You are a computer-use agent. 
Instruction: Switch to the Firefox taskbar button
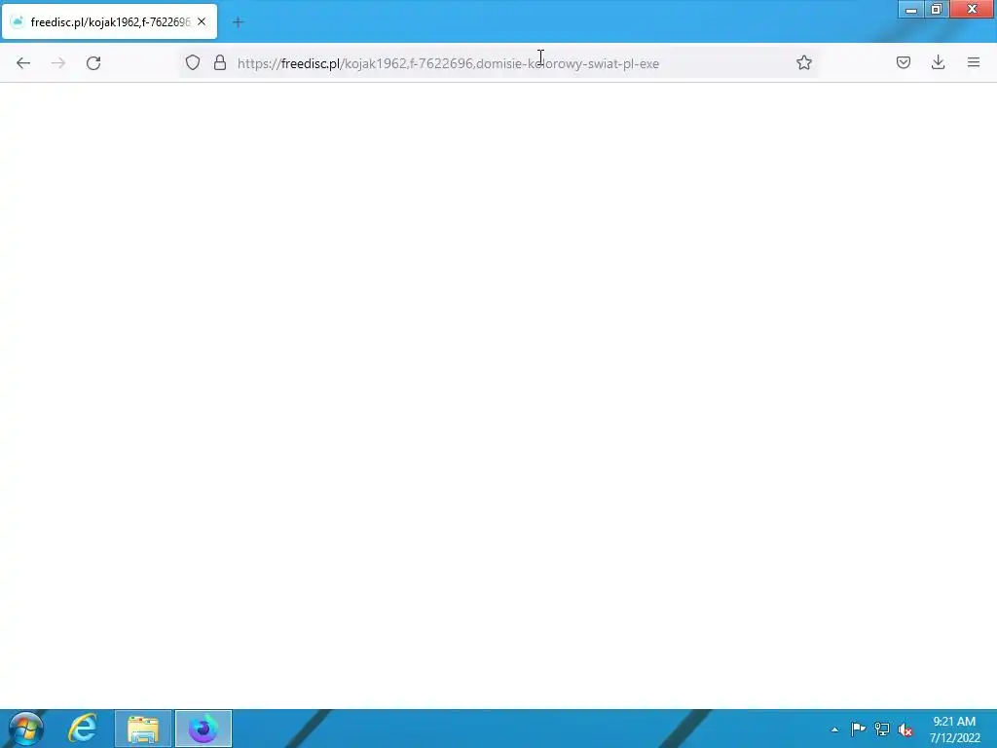click(x=203, y=729)
